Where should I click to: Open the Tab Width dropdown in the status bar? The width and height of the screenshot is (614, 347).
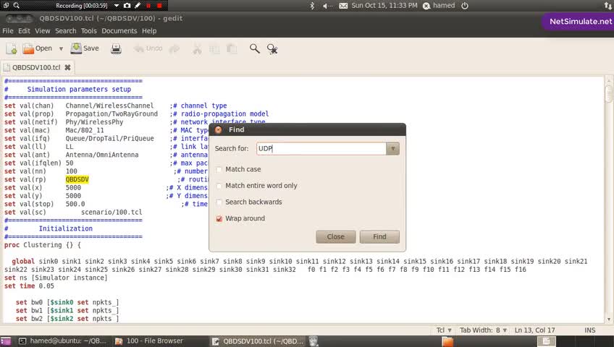pos(483,330)
